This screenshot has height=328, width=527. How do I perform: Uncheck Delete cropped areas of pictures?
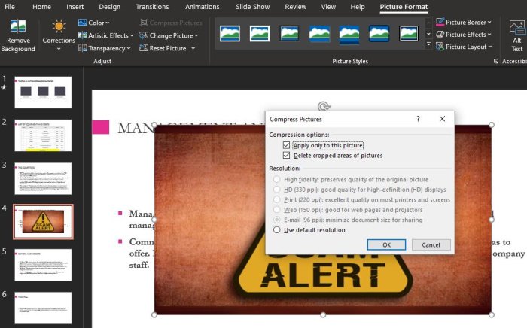(286, 156)
